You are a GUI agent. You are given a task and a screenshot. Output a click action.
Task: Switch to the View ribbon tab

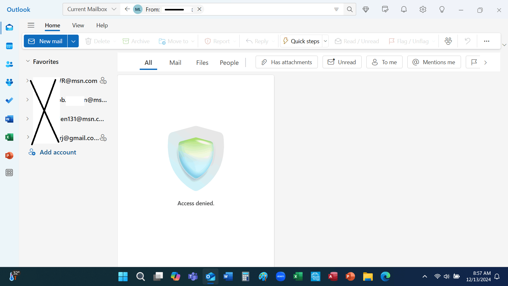click(78, 25)
